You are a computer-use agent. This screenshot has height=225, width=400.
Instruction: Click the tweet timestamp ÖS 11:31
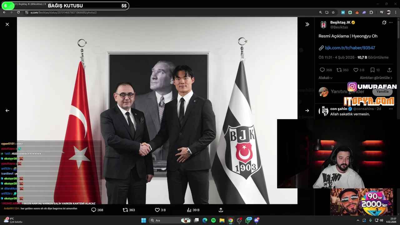325,57
